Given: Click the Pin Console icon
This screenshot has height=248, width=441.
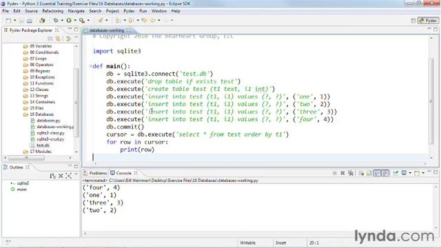Looking at the screenshot, I should pos(396,173).
